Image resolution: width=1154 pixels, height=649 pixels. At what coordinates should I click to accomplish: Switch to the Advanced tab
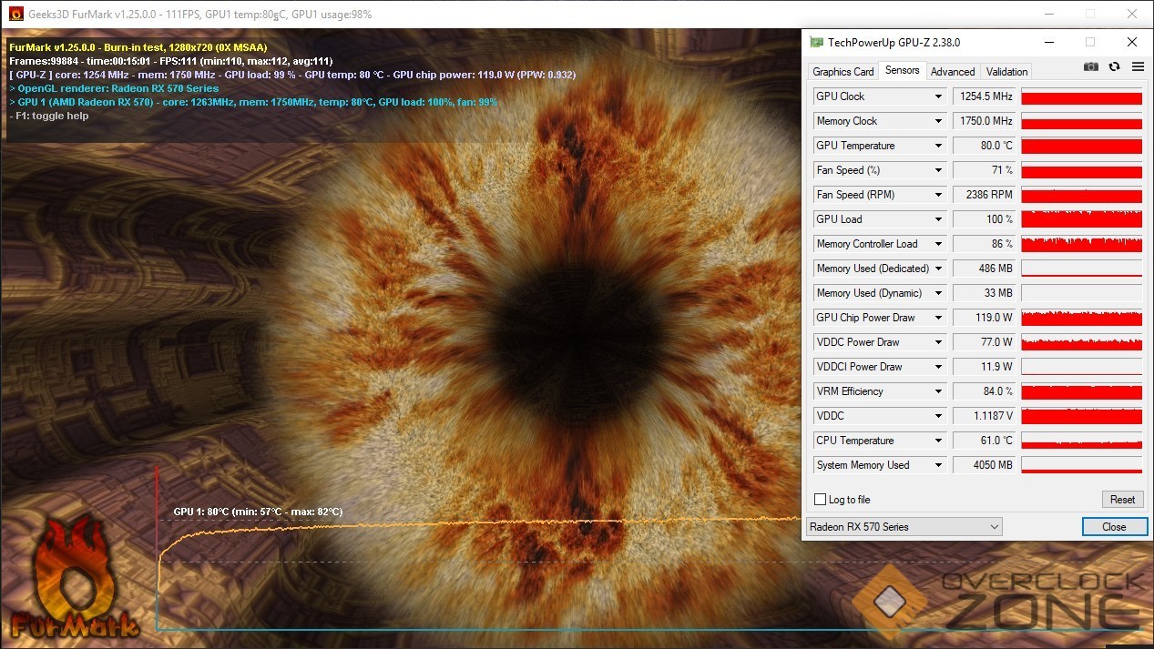pos(952,72)
